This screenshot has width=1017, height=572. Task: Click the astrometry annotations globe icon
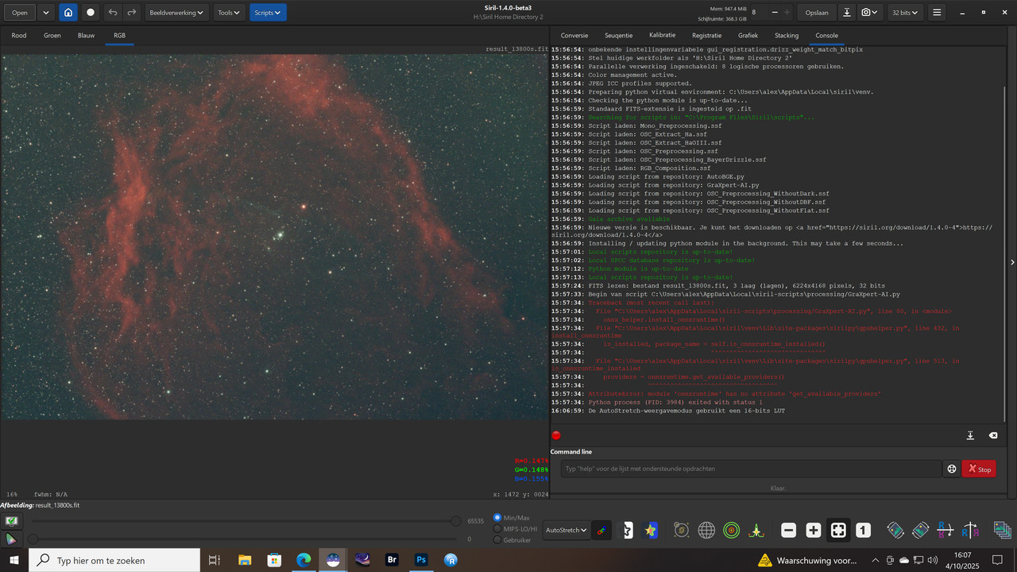pos(706,530)
